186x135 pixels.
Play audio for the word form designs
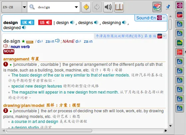(x=96, y=22)
